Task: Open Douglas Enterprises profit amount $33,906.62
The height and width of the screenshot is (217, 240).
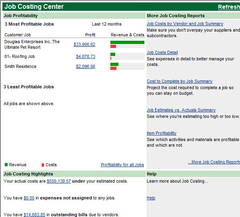Action: coord(84,44)
